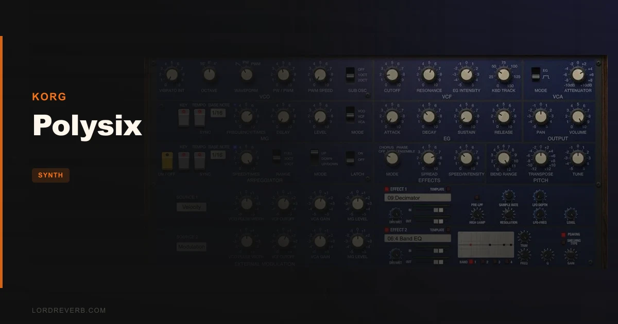Click the EFFECTS MODE chorus/phase/ensemble knob

[392, 158]
